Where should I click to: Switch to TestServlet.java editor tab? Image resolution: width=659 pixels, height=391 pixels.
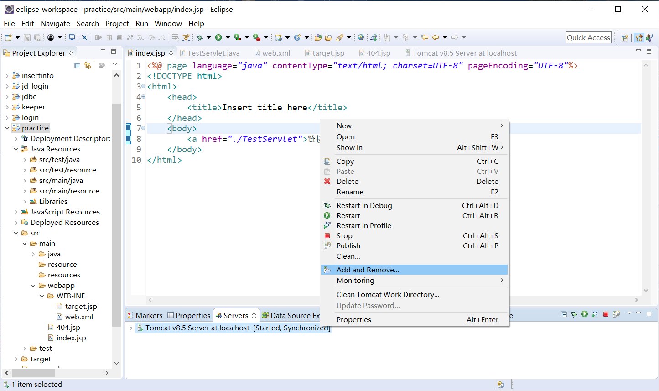209,53
